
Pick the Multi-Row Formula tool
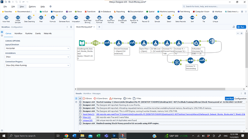click(x=111, y=19)
